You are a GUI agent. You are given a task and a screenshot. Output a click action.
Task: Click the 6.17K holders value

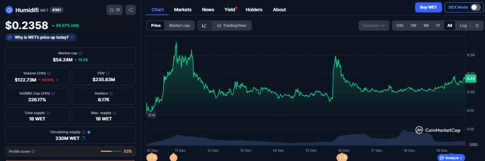(103, 100)
